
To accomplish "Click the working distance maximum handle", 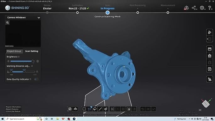I will pyautogui.click(x=24, y=72).
